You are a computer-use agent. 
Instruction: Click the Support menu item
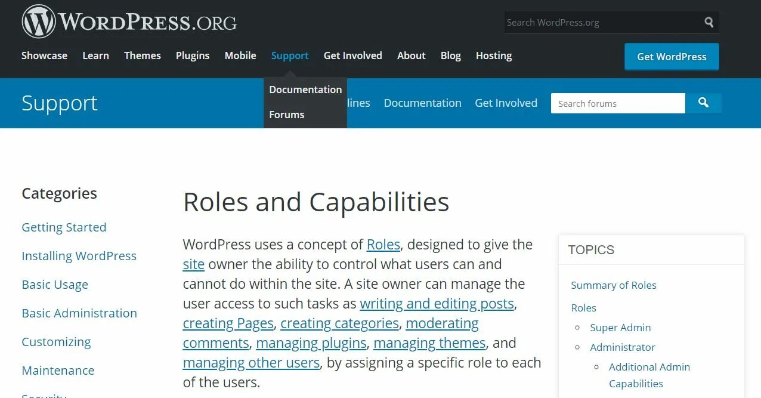tap(290, 55)
